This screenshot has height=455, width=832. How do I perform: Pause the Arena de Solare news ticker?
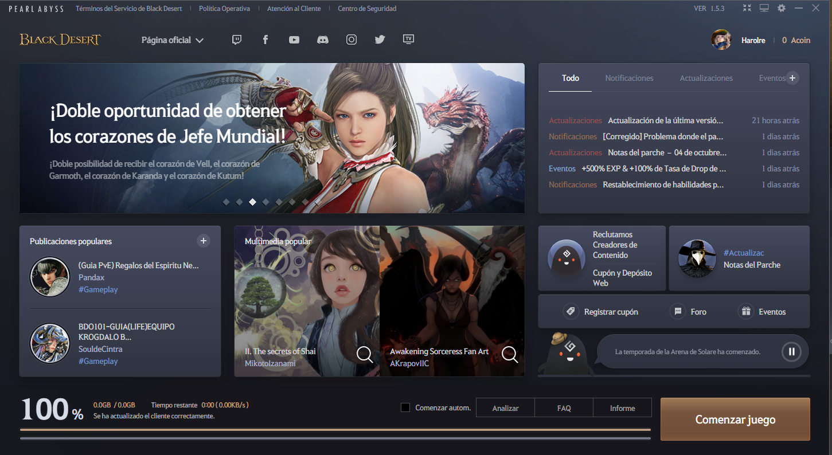(x=791, y=351)
